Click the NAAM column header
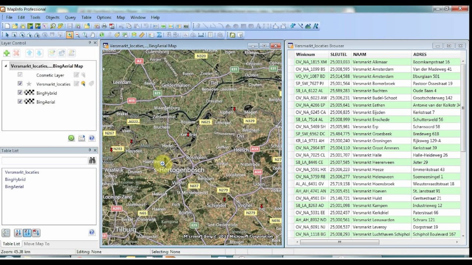 (x=381, y=54)
